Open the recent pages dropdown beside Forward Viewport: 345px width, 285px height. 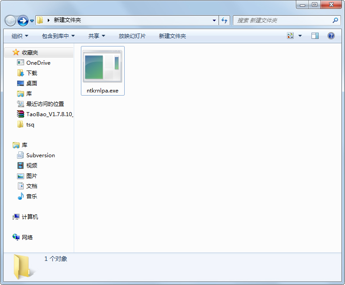point(32,21)
